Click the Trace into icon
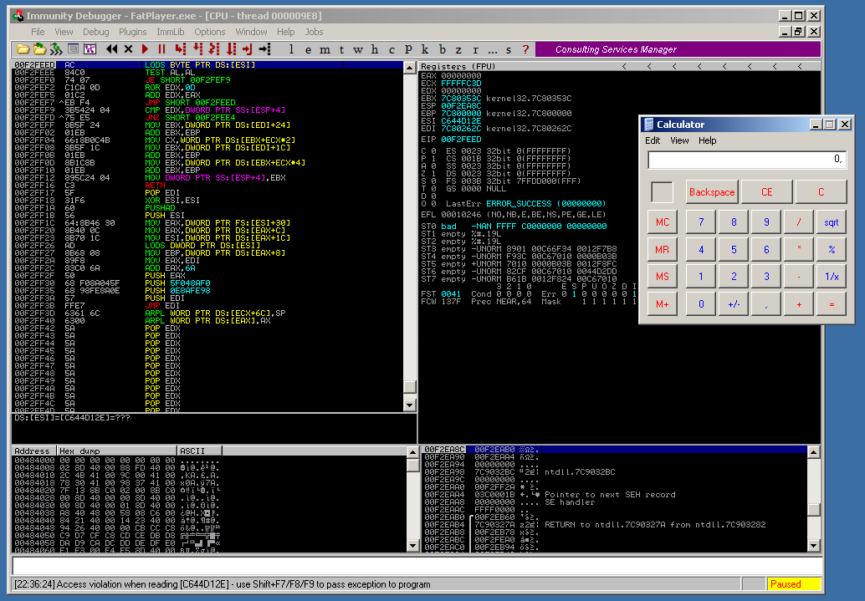Screen dimensions: 865x601 214,49
